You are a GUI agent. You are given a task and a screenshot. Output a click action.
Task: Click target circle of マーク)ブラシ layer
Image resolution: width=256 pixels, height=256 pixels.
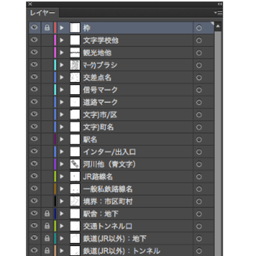[x=199, y=65]
